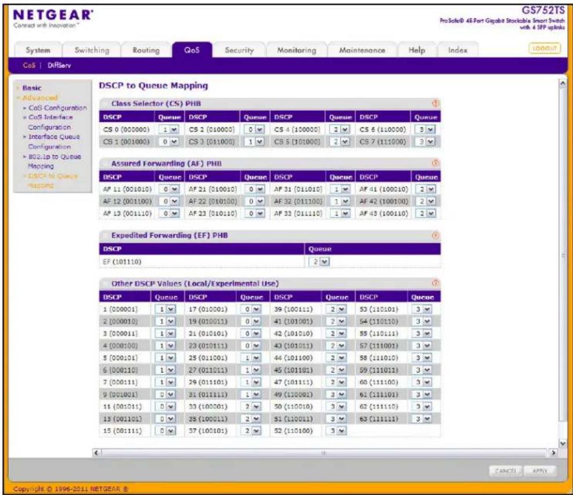Click the 58 (111010) DSCP cell
The width and height of the screenshot is (573, 495).
(x=381, y=358)
